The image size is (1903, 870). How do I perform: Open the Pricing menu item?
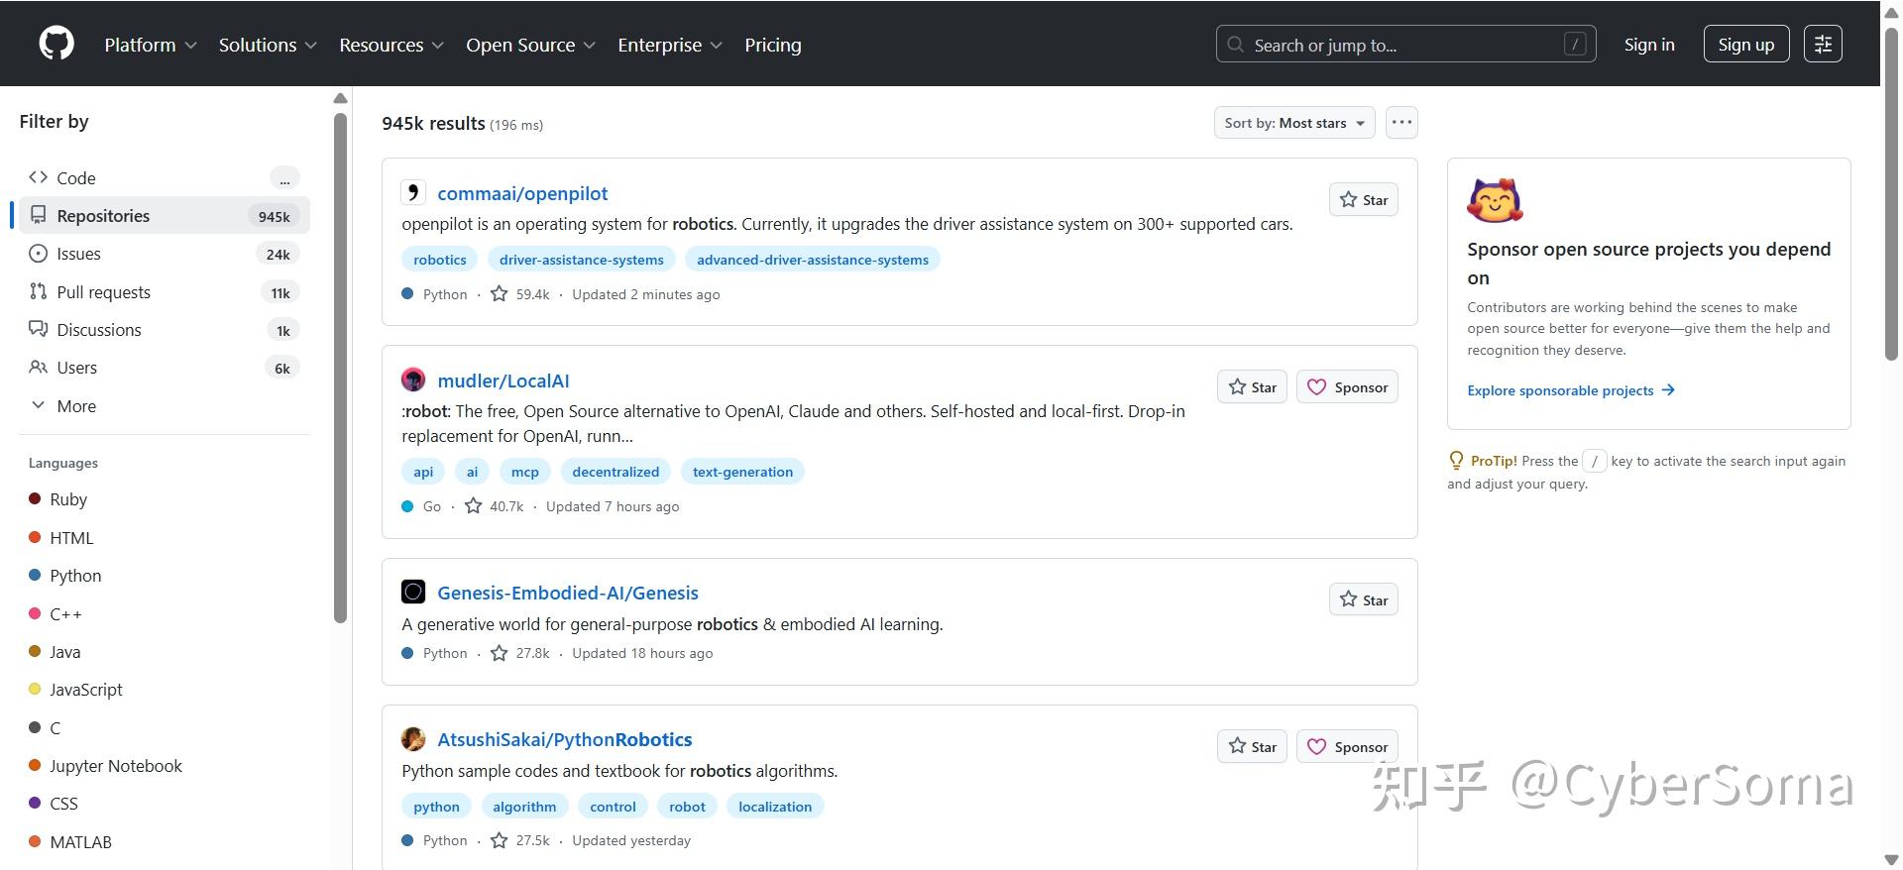[772, 46]
